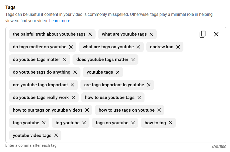This screenshot has width=230, height=152.
Task: Select the 'how to use youtube tags' chip
Action: point(110,98)
